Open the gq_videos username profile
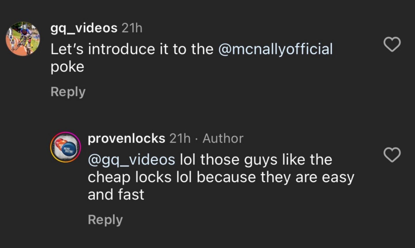 point(84,28)
